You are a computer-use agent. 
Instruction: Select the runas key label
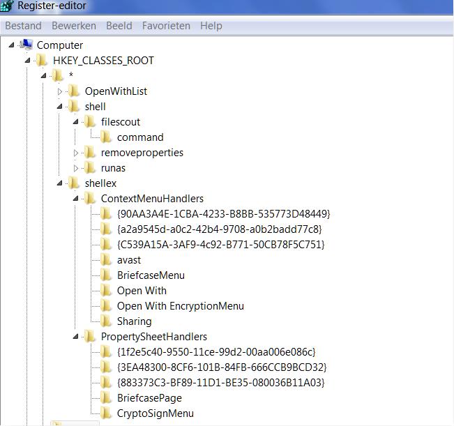click(113, 168)
